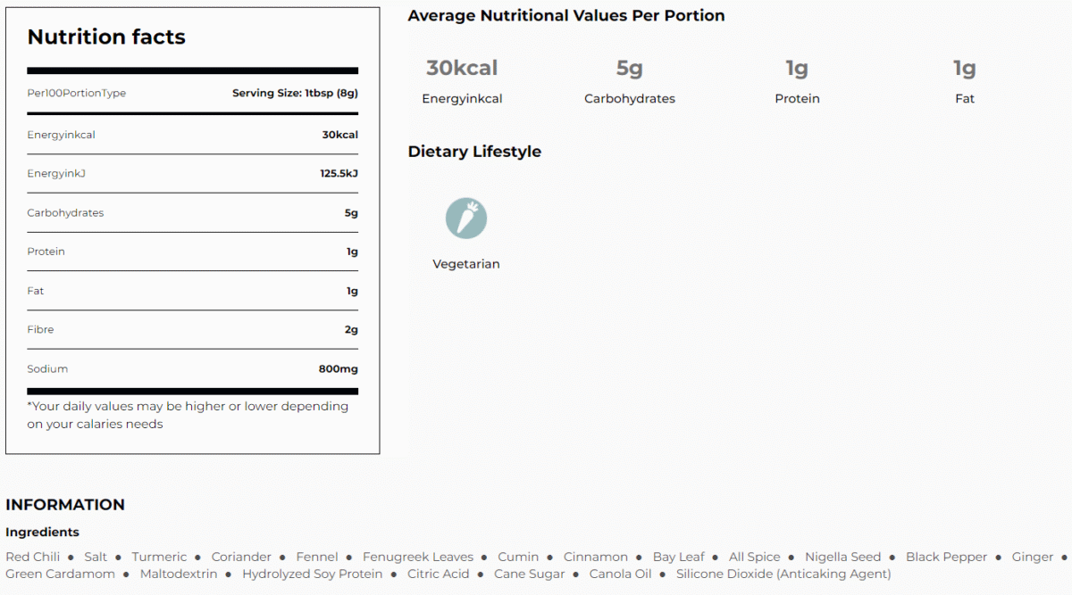The image size is (1072, 595).
Task: Click the large 30kcal summary figure
Action: point(462,69)
